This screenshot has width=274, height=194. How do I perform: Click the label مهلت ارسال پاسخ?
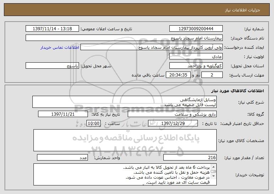pyautogui.click(x=247, y=75)
